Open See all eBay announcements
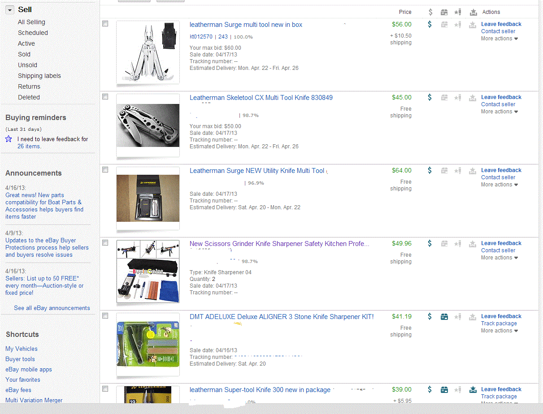 (52, 308)
